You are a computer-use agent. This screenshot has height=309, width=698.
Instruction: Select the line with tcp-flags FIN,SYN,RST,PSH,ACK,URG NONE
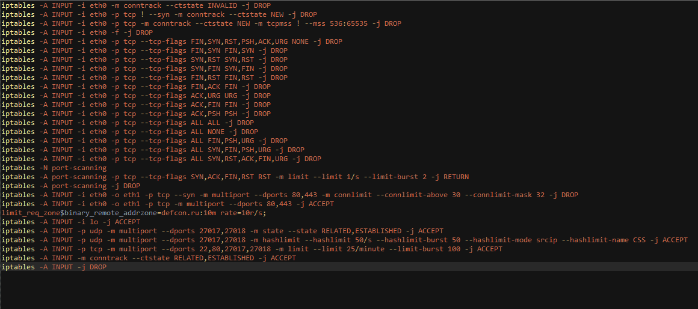[x=171, y=41]
